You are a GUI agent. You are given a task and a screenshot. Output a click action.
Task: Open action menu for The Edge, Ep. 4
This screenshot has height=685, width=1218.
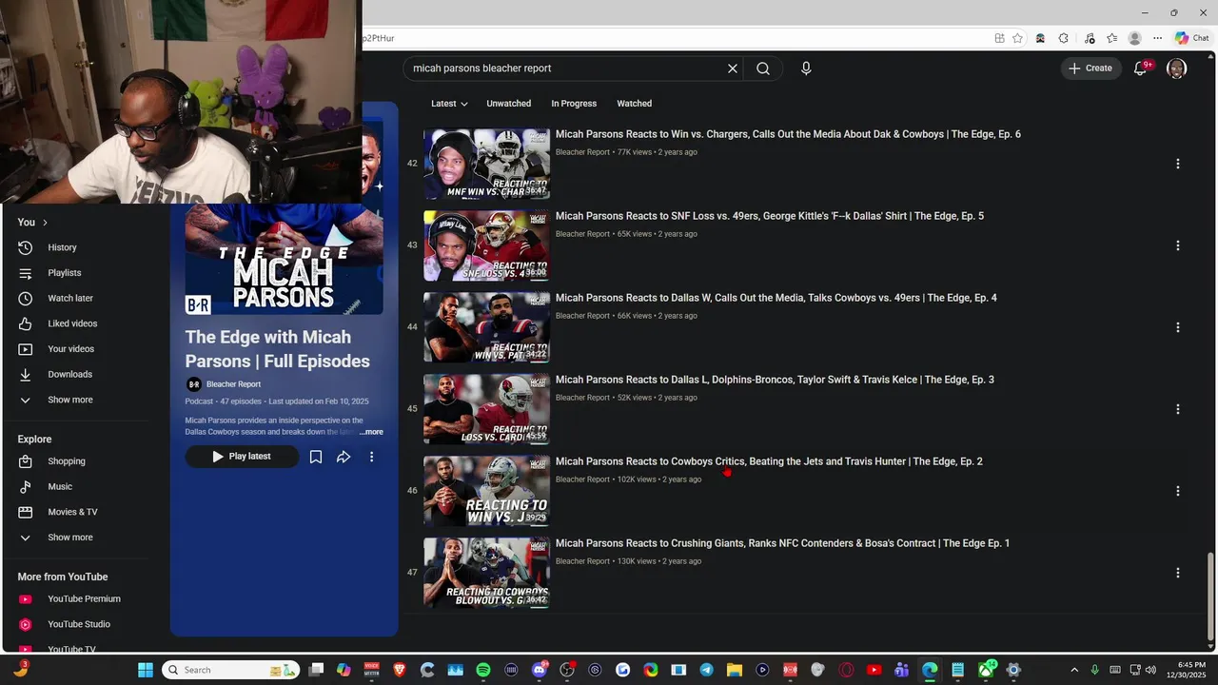click(x=1178, y=327)
